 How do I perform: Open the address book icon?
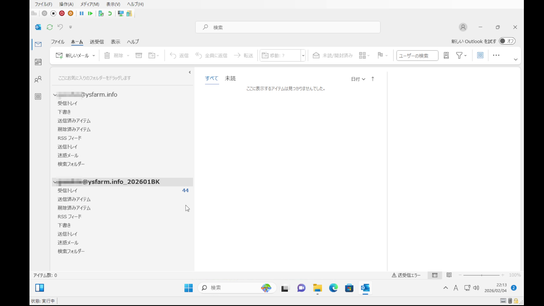point(446,56)
